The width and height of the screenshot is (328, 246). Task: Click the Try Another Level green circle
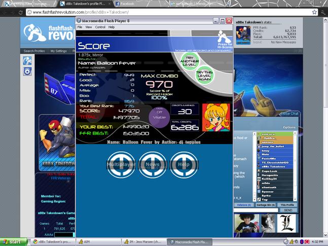tap(189, 61)
